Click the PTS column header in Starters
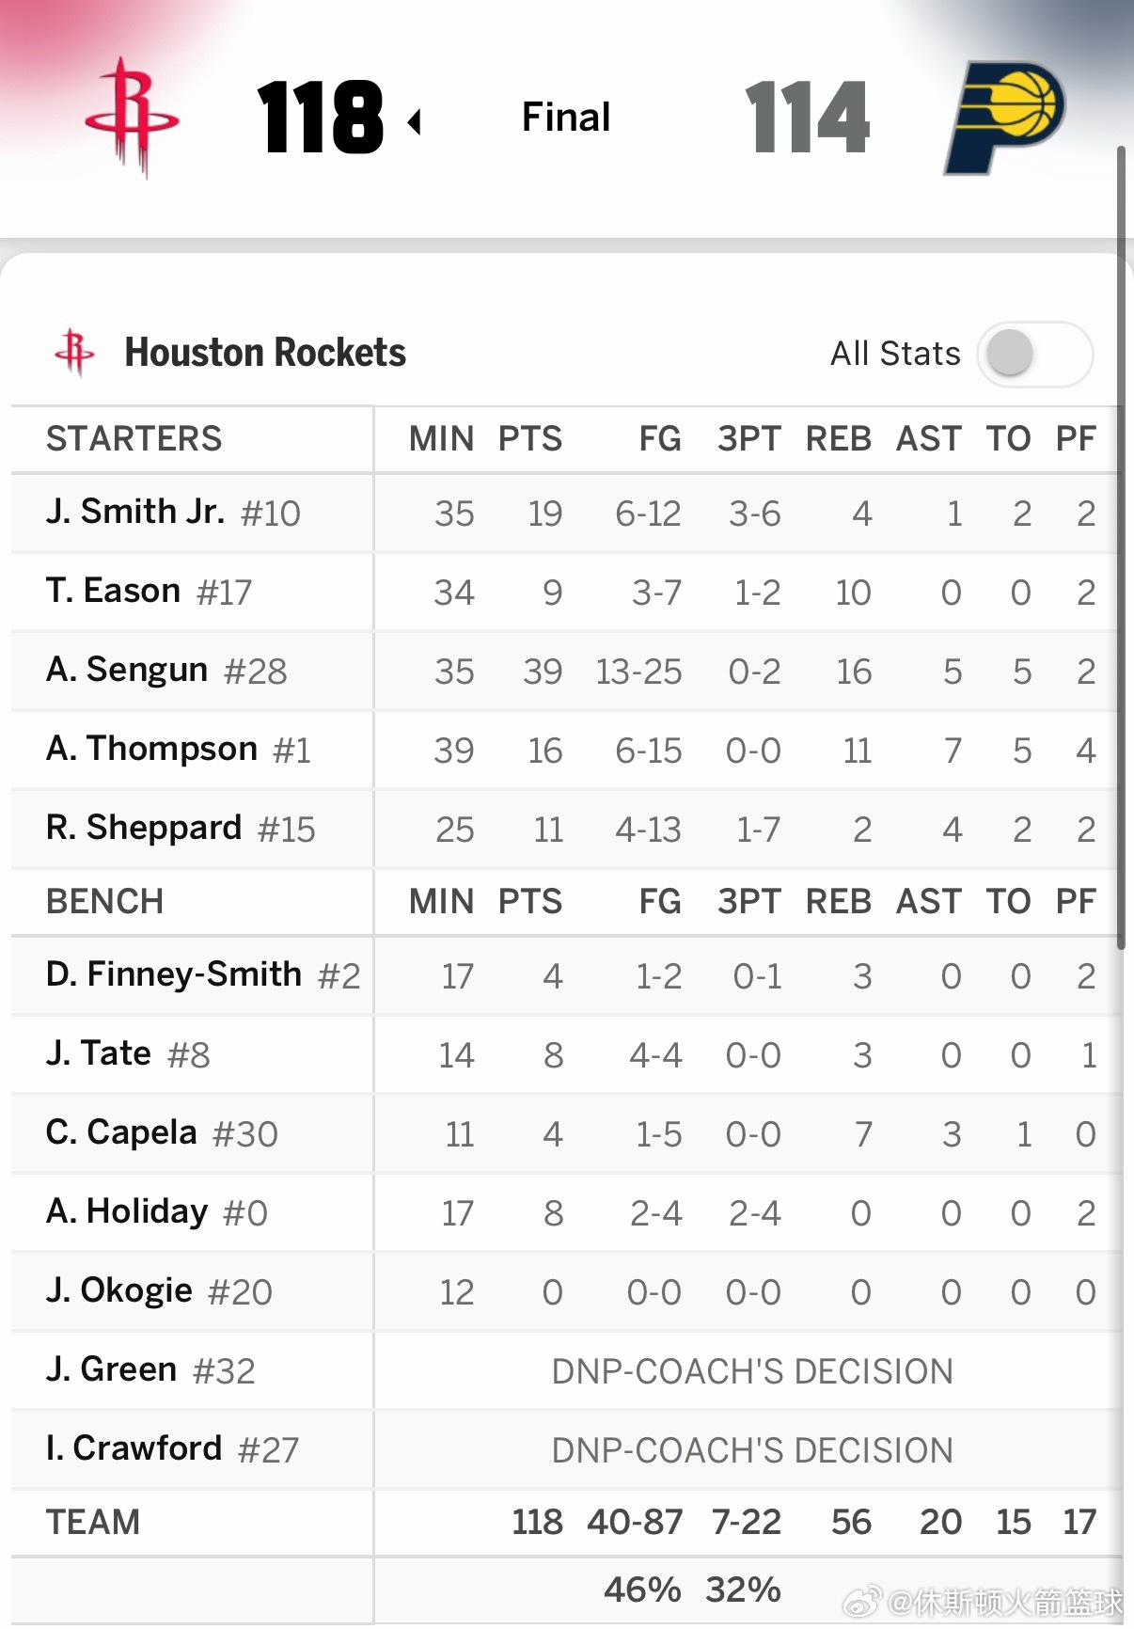1134x1629 pixels. (530, 439)
